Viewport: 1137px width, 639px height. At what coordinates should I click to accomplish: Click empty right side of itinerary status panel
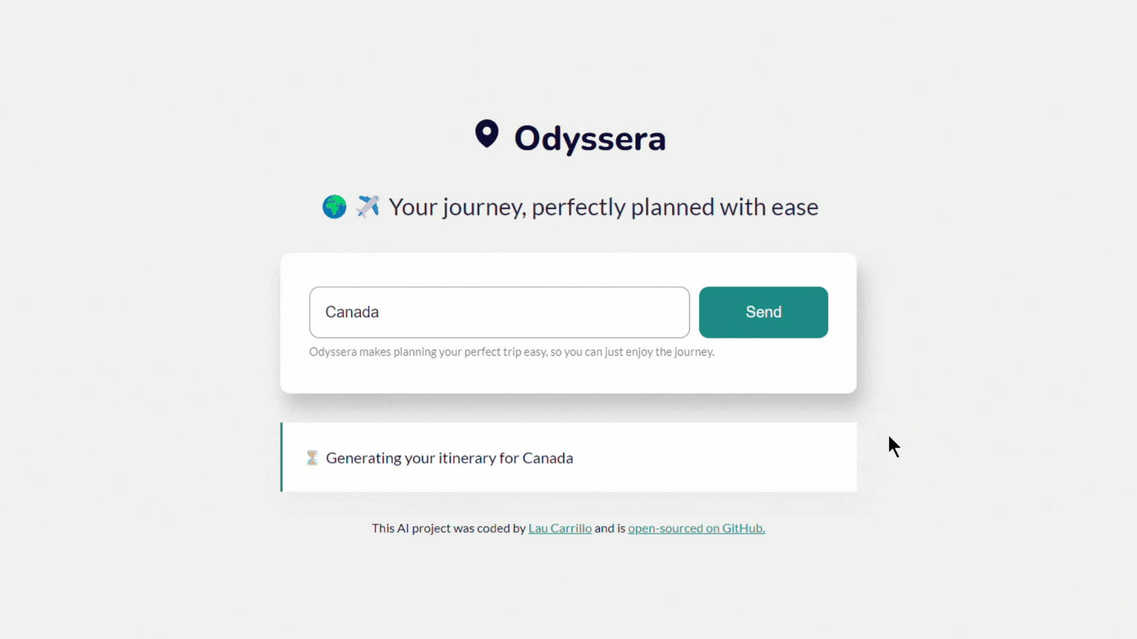coord(740,457)
